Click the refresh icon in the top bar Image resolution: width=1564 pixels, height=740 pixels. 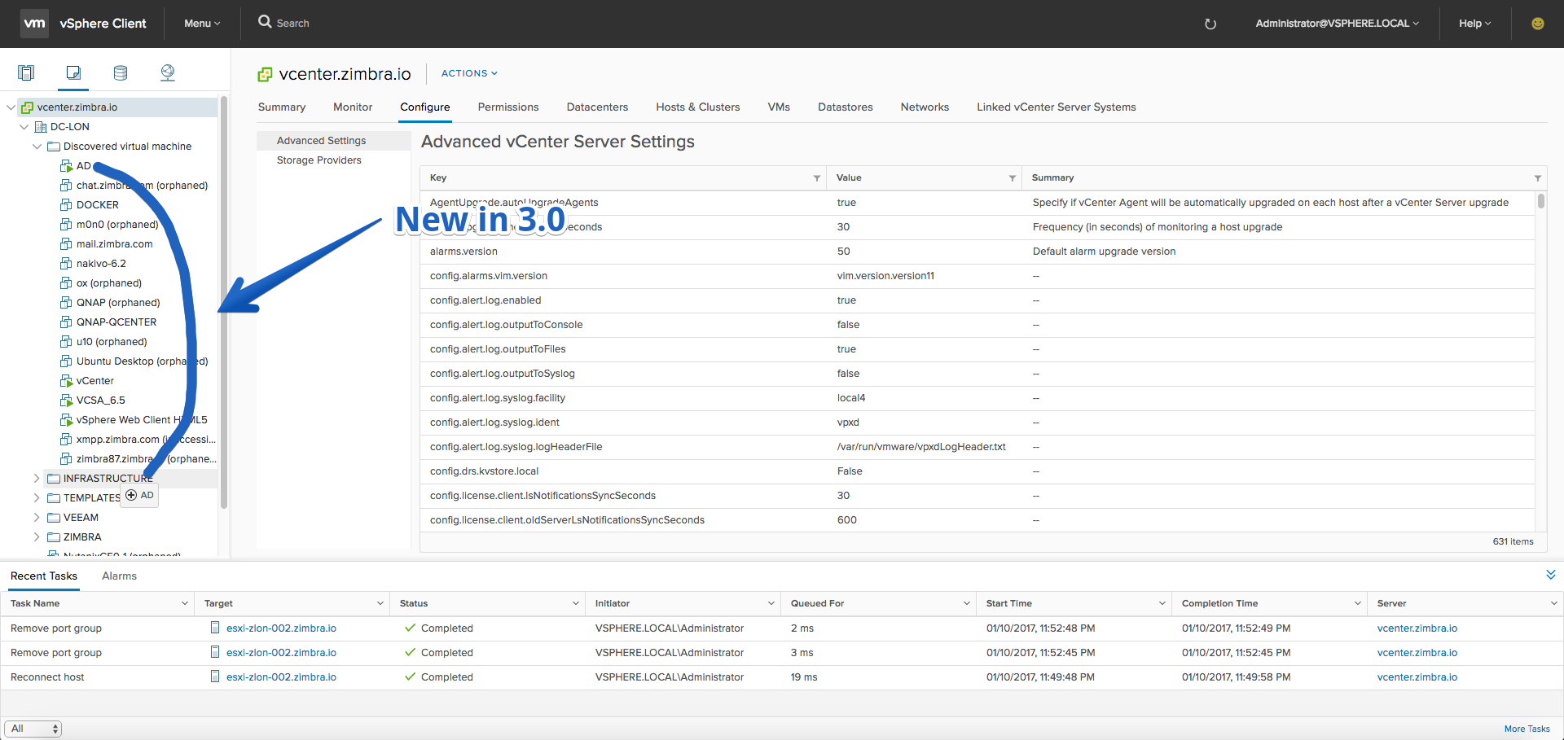click(x=1210, y=24)
